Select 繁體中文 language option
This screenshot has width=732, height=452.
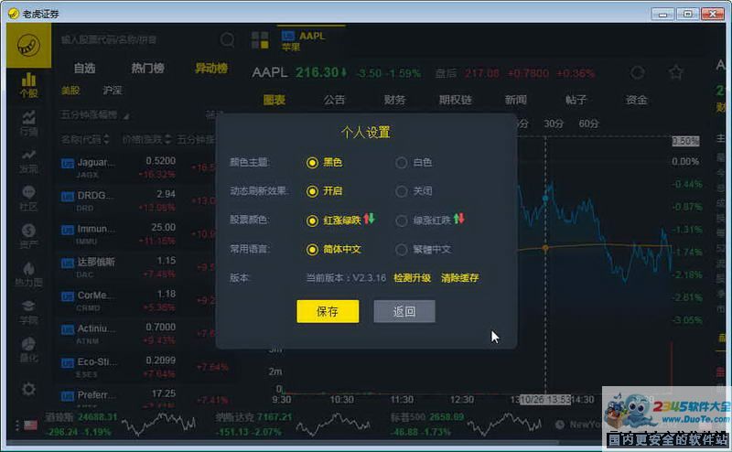point(401,250)
